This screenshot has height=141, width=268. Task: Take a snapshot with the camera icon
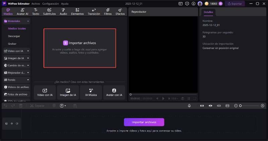(x=183, y=98)
